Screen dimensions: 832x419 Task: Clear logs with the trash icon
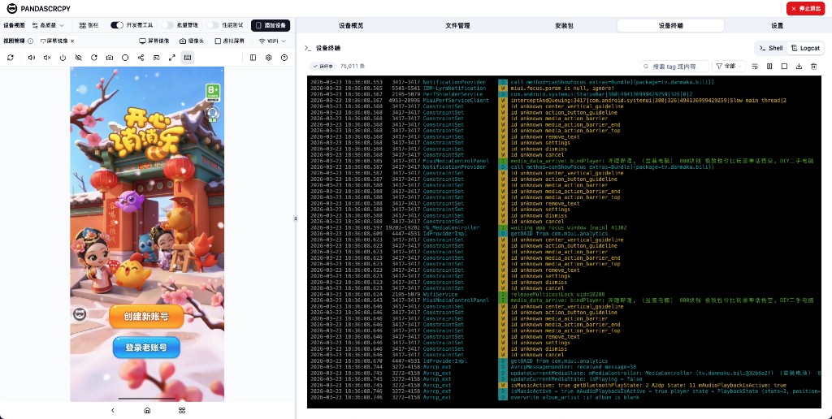pos(813,67)
